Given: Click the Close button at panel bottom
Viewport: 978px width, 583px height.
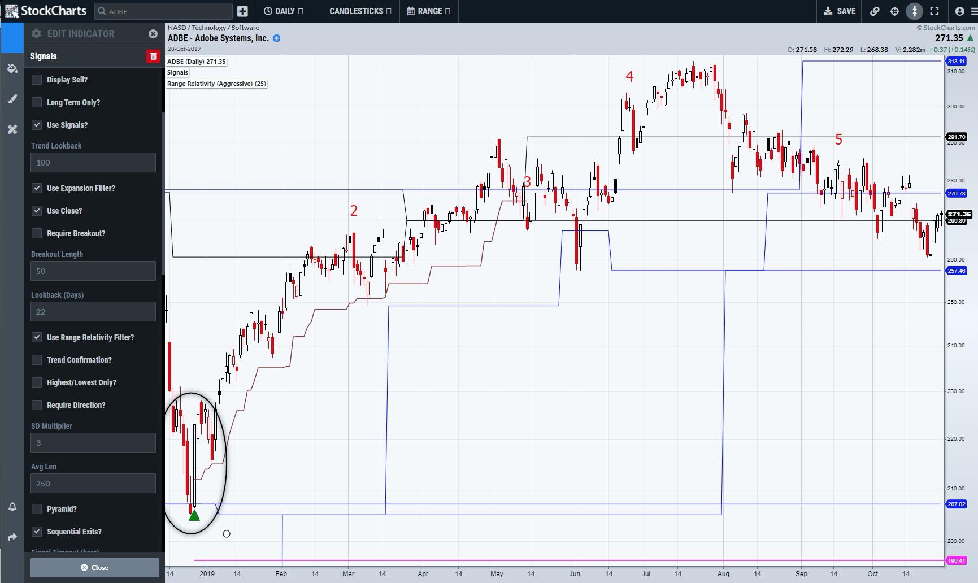Looking at the screenshot, I should (x=94, y=568).
